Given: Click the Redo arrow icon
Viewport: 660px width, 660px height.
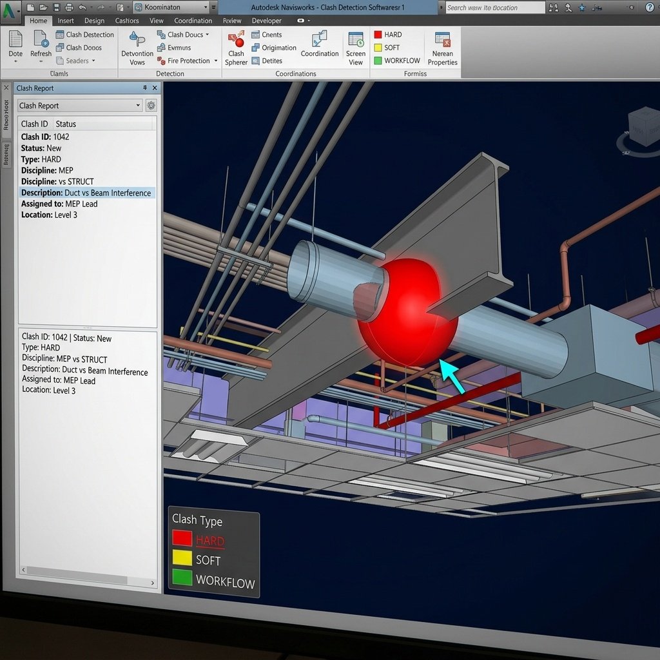Looking at the screenshot, I should [101, 7].
